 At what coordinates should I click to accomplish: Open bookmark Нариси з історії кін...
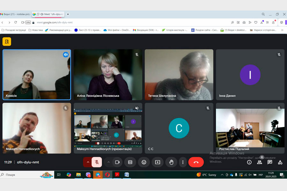pos(263,30)
